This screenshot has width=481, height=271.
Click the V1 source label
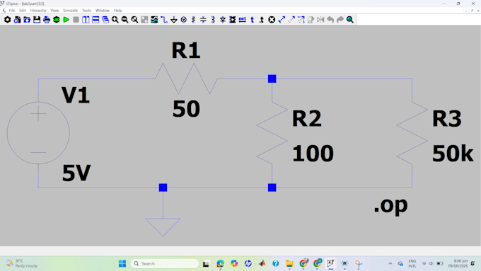pyautogui.click(x=76, y=96)
